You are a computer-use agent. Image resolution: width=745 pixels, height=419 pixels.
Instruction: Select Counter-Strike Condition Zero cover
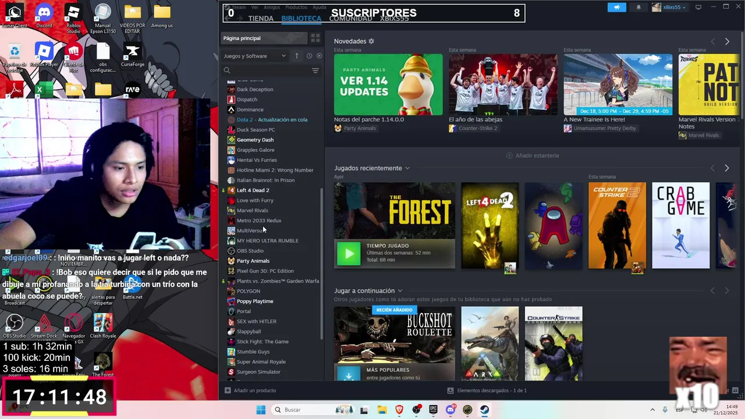tap(554, 344)
